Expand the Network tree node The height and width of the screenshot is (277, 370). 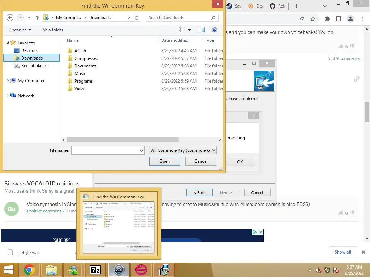click(8, 96)
